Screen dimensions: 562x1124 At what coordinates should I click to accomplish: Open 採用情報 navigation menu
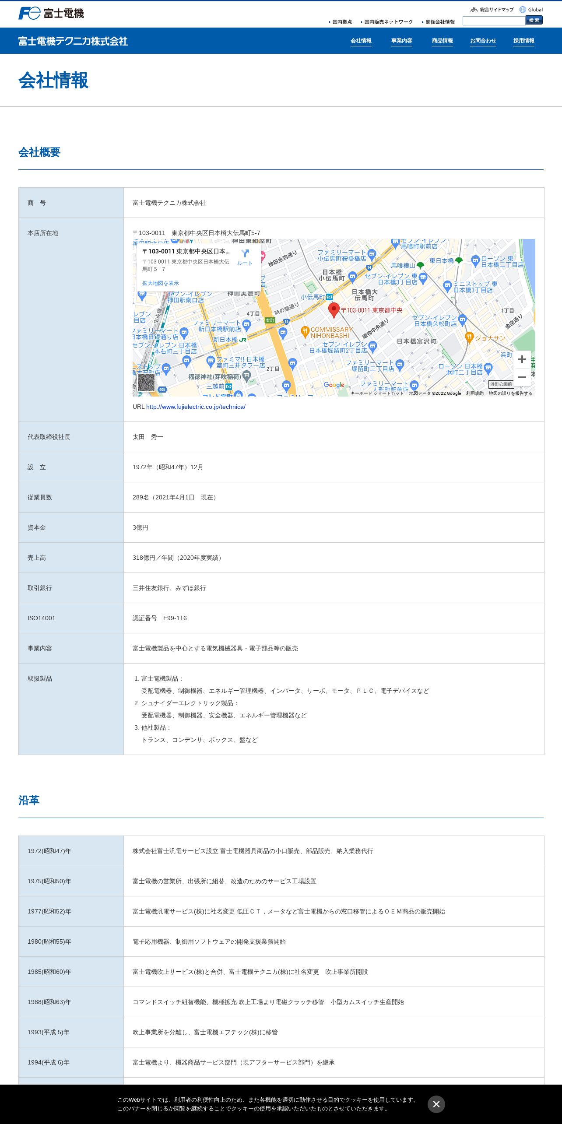524,41
